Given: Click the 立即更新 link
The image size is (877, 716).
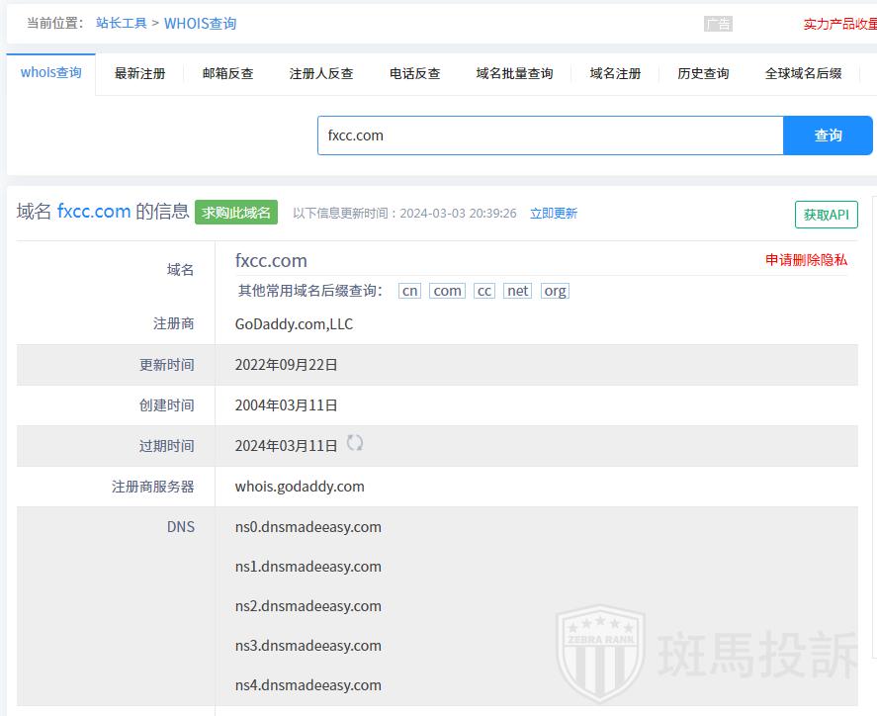Looking at the screenshot, I should pyautogui.click(x=553, y=214).
